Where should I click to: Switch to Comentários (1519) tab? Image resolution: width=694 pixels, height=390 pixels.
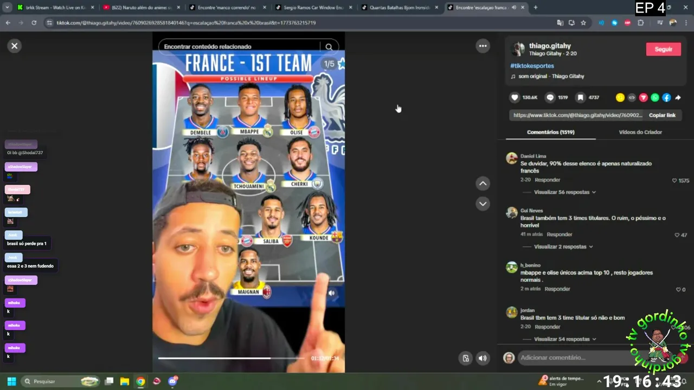tap(550, 132)
